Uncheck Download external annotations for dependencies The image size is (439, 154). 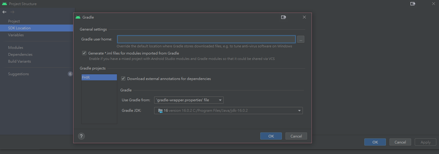[123, 78]
